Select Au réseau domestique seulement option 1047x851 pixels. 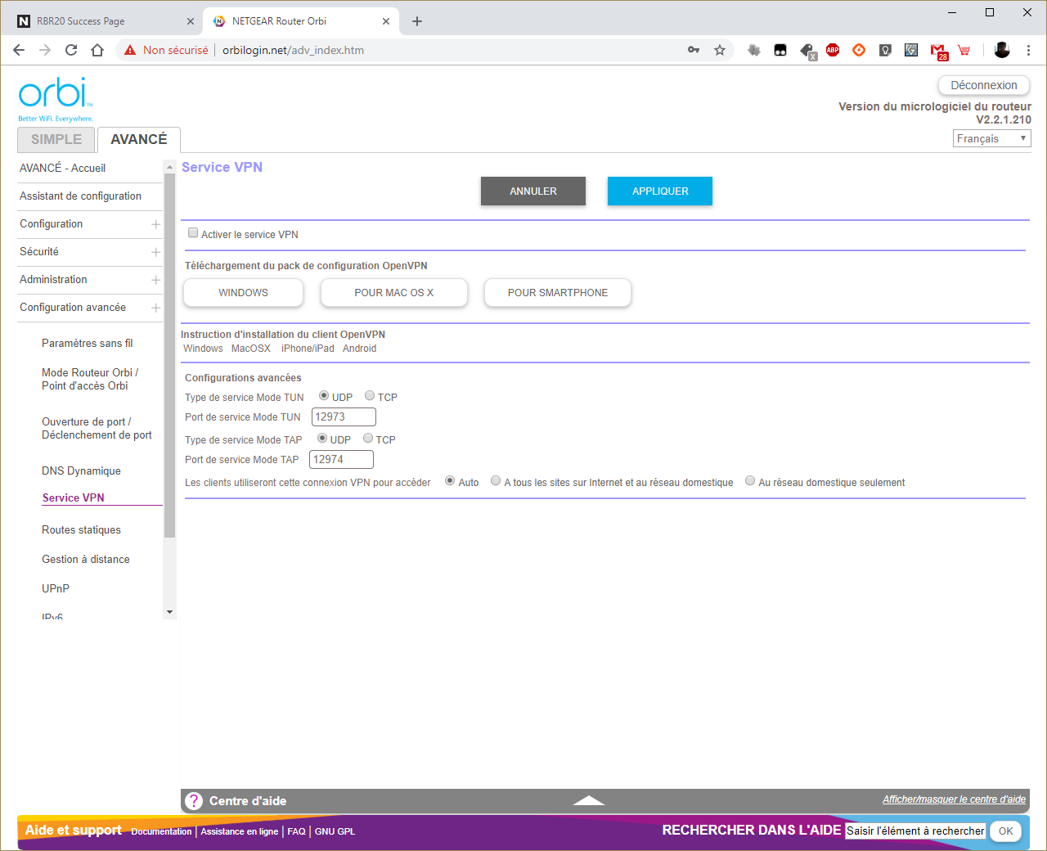click(x=750, y=480)
